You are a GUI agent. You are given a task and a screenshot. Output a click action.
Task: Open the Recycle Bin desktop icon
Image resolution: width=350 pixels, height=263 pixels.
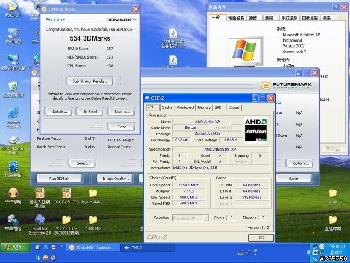13,89
